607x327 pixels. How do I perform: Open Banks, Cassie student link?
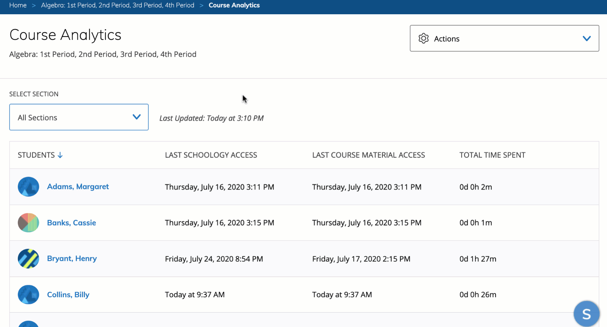[x=71, y=223]
